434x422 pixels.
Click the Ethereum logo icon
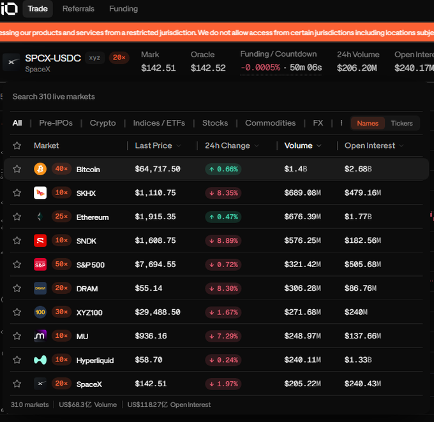coord(40,217)
